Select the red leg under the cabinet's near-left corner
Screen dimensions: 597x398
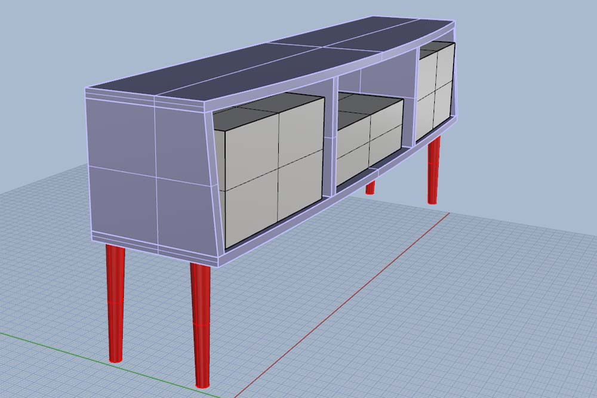[x=115, y=303]
